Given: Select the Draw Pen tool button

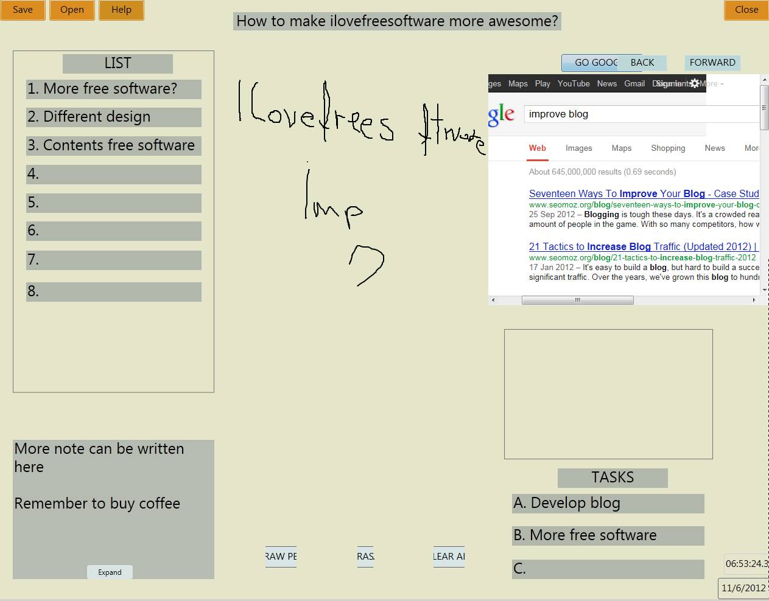Looking at the screenshot, I should [281, 556].
